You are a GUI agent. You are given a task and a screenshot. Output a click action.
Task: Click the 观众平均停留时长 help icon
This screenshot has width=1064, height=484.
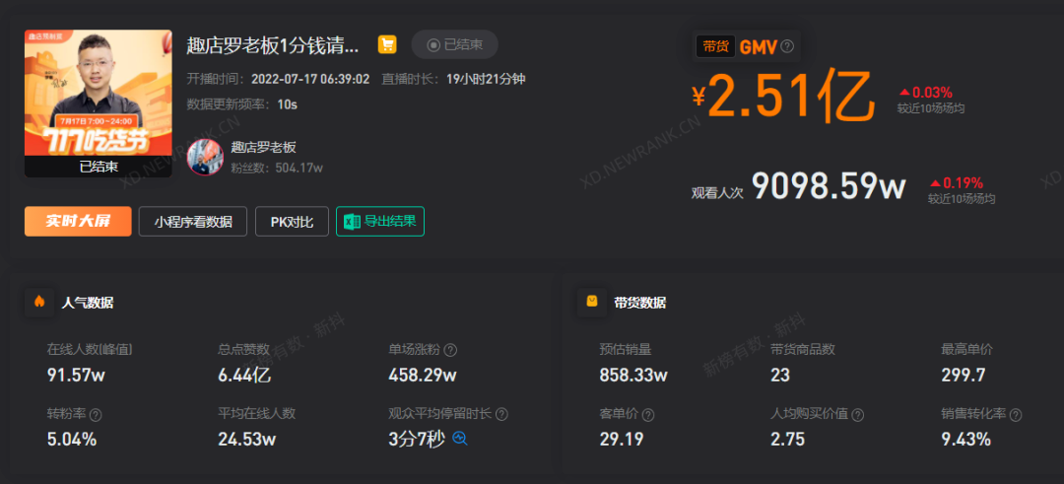click(x=501, y=415)
